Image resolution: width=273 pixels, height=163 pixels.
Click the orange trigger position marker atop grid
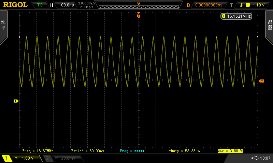pos(139,15)
